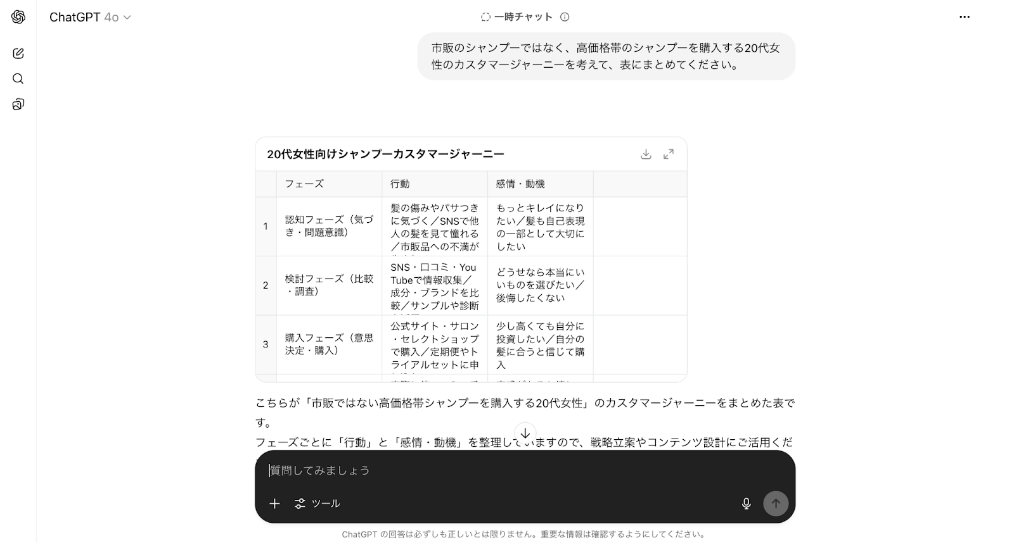
Task: Click row number 2 in table
Action: (x=266, y=285)
